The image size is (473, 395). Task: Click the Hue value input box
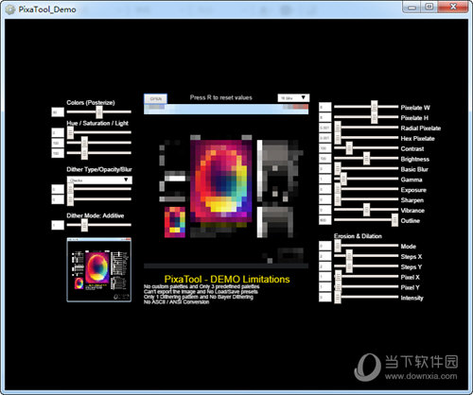(x=58, y=132)
